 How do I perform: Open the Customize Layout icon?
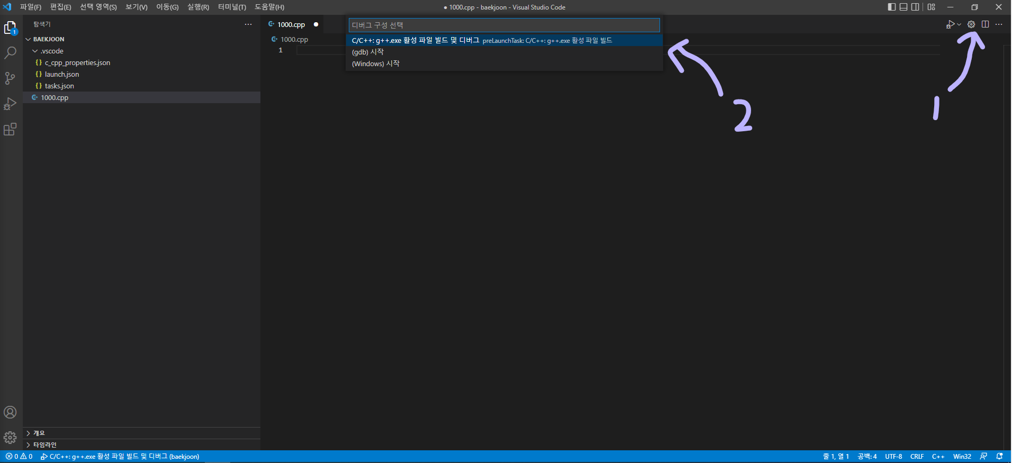932,7
